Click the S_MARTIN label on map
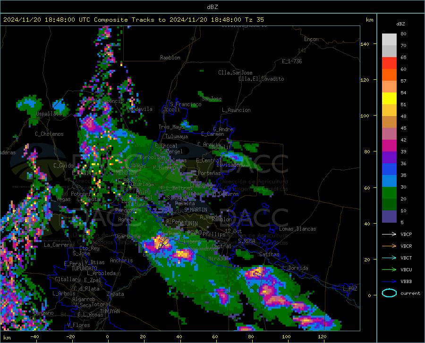Viewport: 425px width, 343px height. point(195,210)
